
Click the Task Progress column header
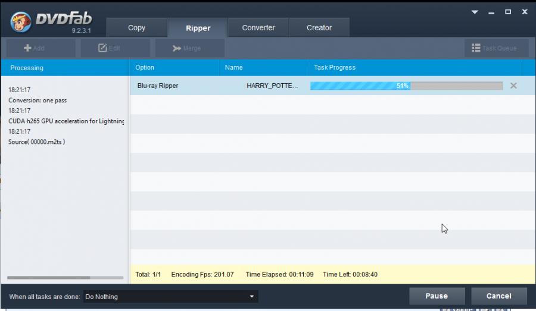[x=415, y=68]
